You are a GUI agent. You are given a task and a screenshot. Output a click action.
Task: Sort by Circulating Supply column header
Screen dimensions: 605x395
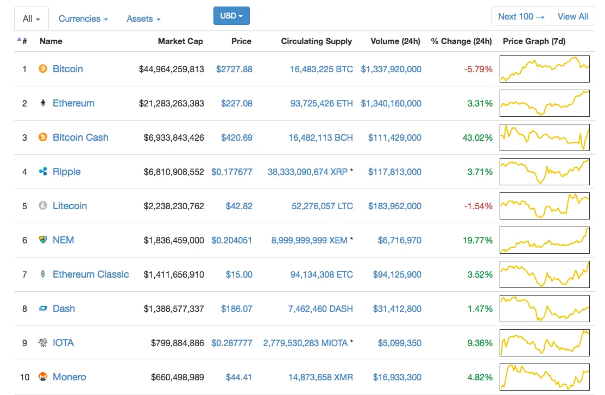pyautogui.click(x=316, y=41)
